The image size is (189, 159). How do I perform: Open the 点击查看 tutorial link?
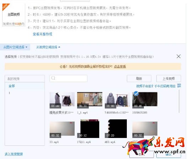120,67
